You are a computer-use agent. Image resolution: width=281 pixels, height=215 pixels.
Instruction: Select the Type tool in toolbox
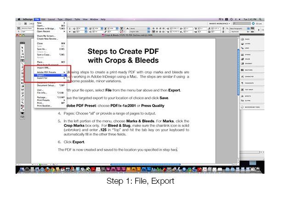click(x=22, y=61)
